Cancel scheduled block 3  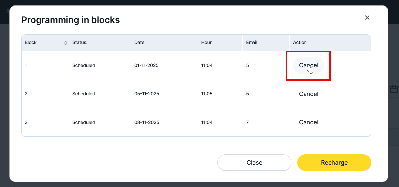click(x=308, y=122)
